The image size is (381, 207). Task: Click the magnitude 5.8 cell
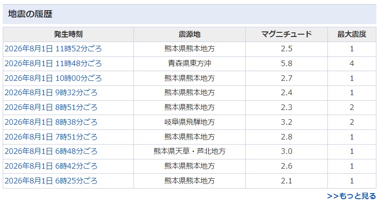click(286, 64)
